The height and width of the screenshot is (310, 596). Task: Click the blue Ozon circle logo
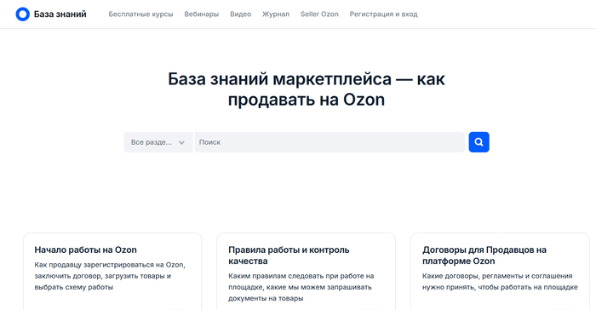22,14
